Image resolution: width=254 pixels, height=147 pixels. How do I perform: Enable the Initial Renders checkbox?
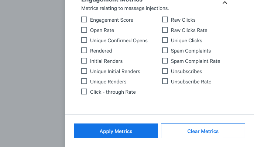click(84, 61)
